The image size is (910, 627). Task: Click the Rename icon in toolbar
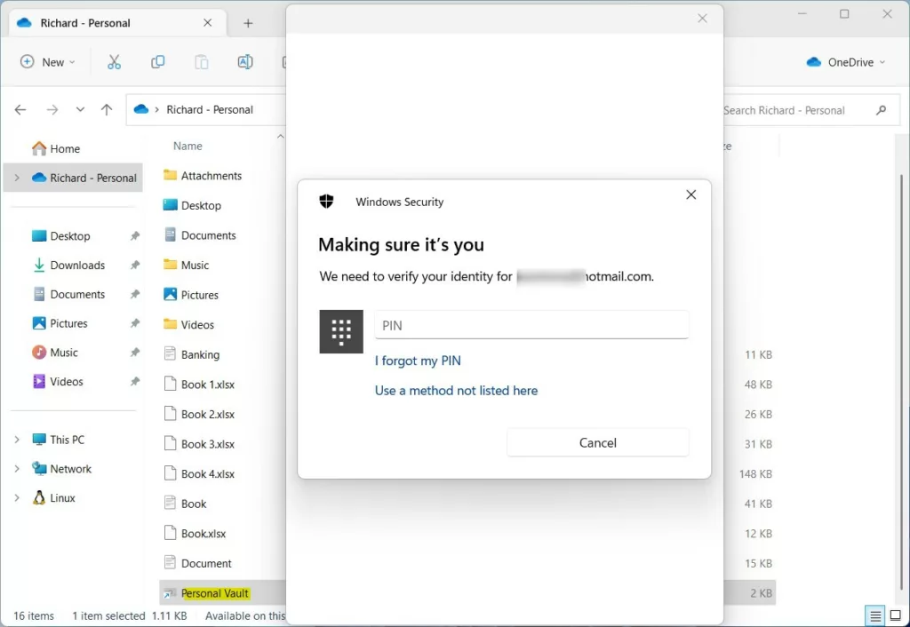(245, 62)
